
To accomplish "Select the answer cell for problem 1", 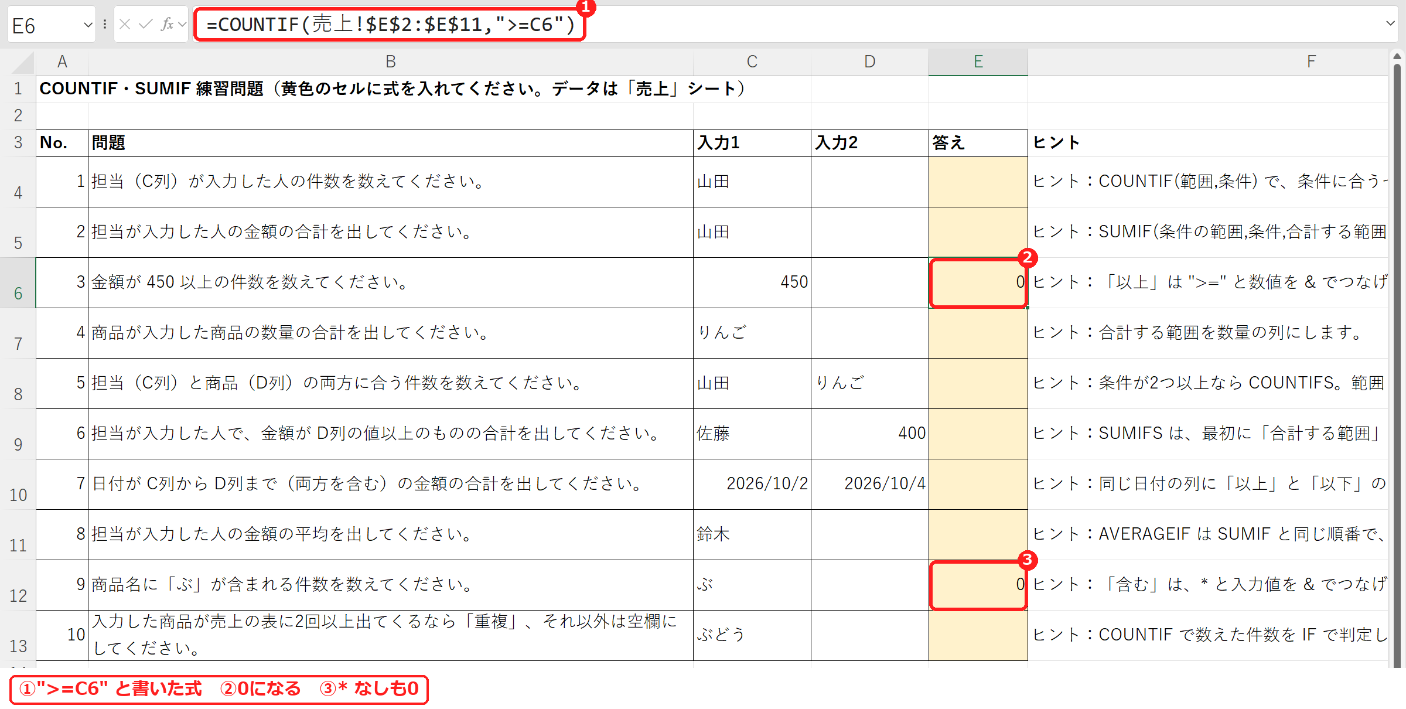I will pos(978,182).
